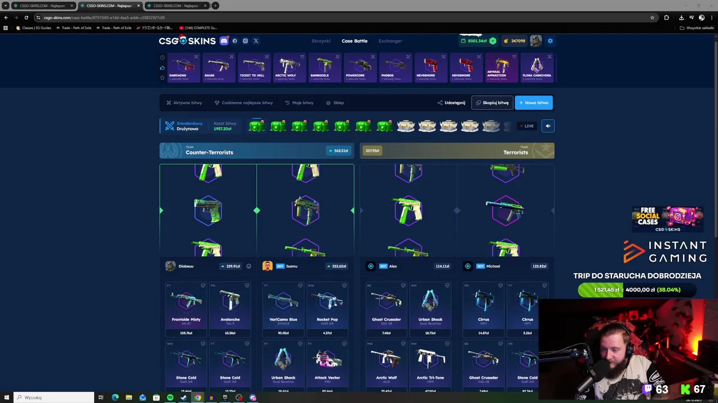Open the Attack Vector skin card
Viewport: 718px width, 403px height.
[327, 365]
